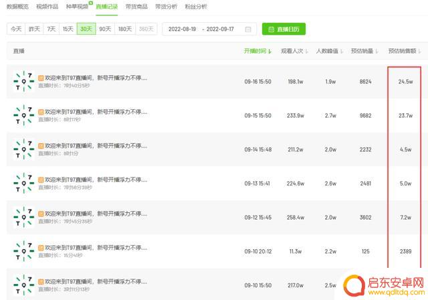Select the 直播记录 tab
Viewport: 428px width, 300px height.
[107, 7]
